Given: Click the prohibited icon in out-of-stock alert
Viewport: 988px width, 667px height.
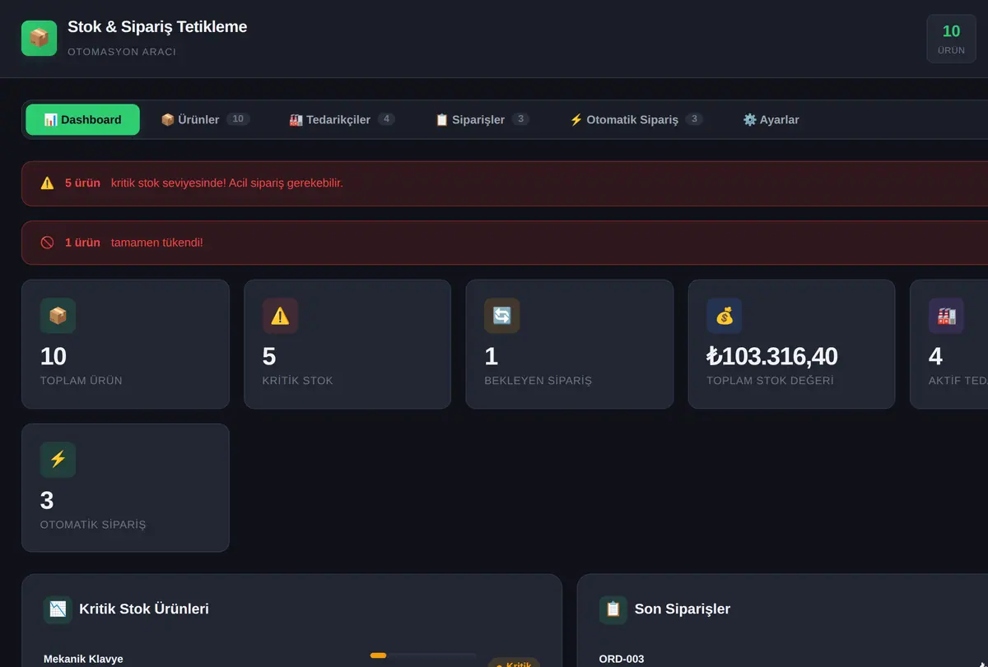Looking at the screenshot, I should point(47,243).
